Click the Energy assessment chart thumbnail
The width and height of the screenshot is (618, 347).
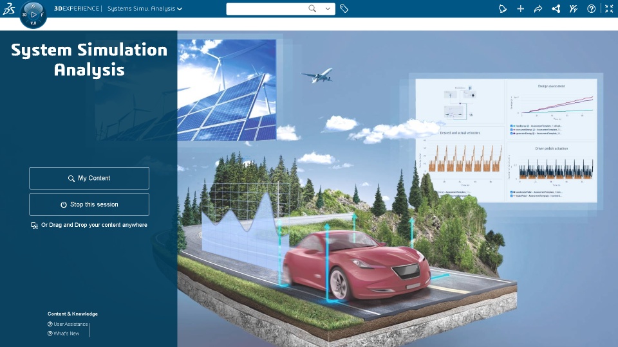[x=552, y=109]
